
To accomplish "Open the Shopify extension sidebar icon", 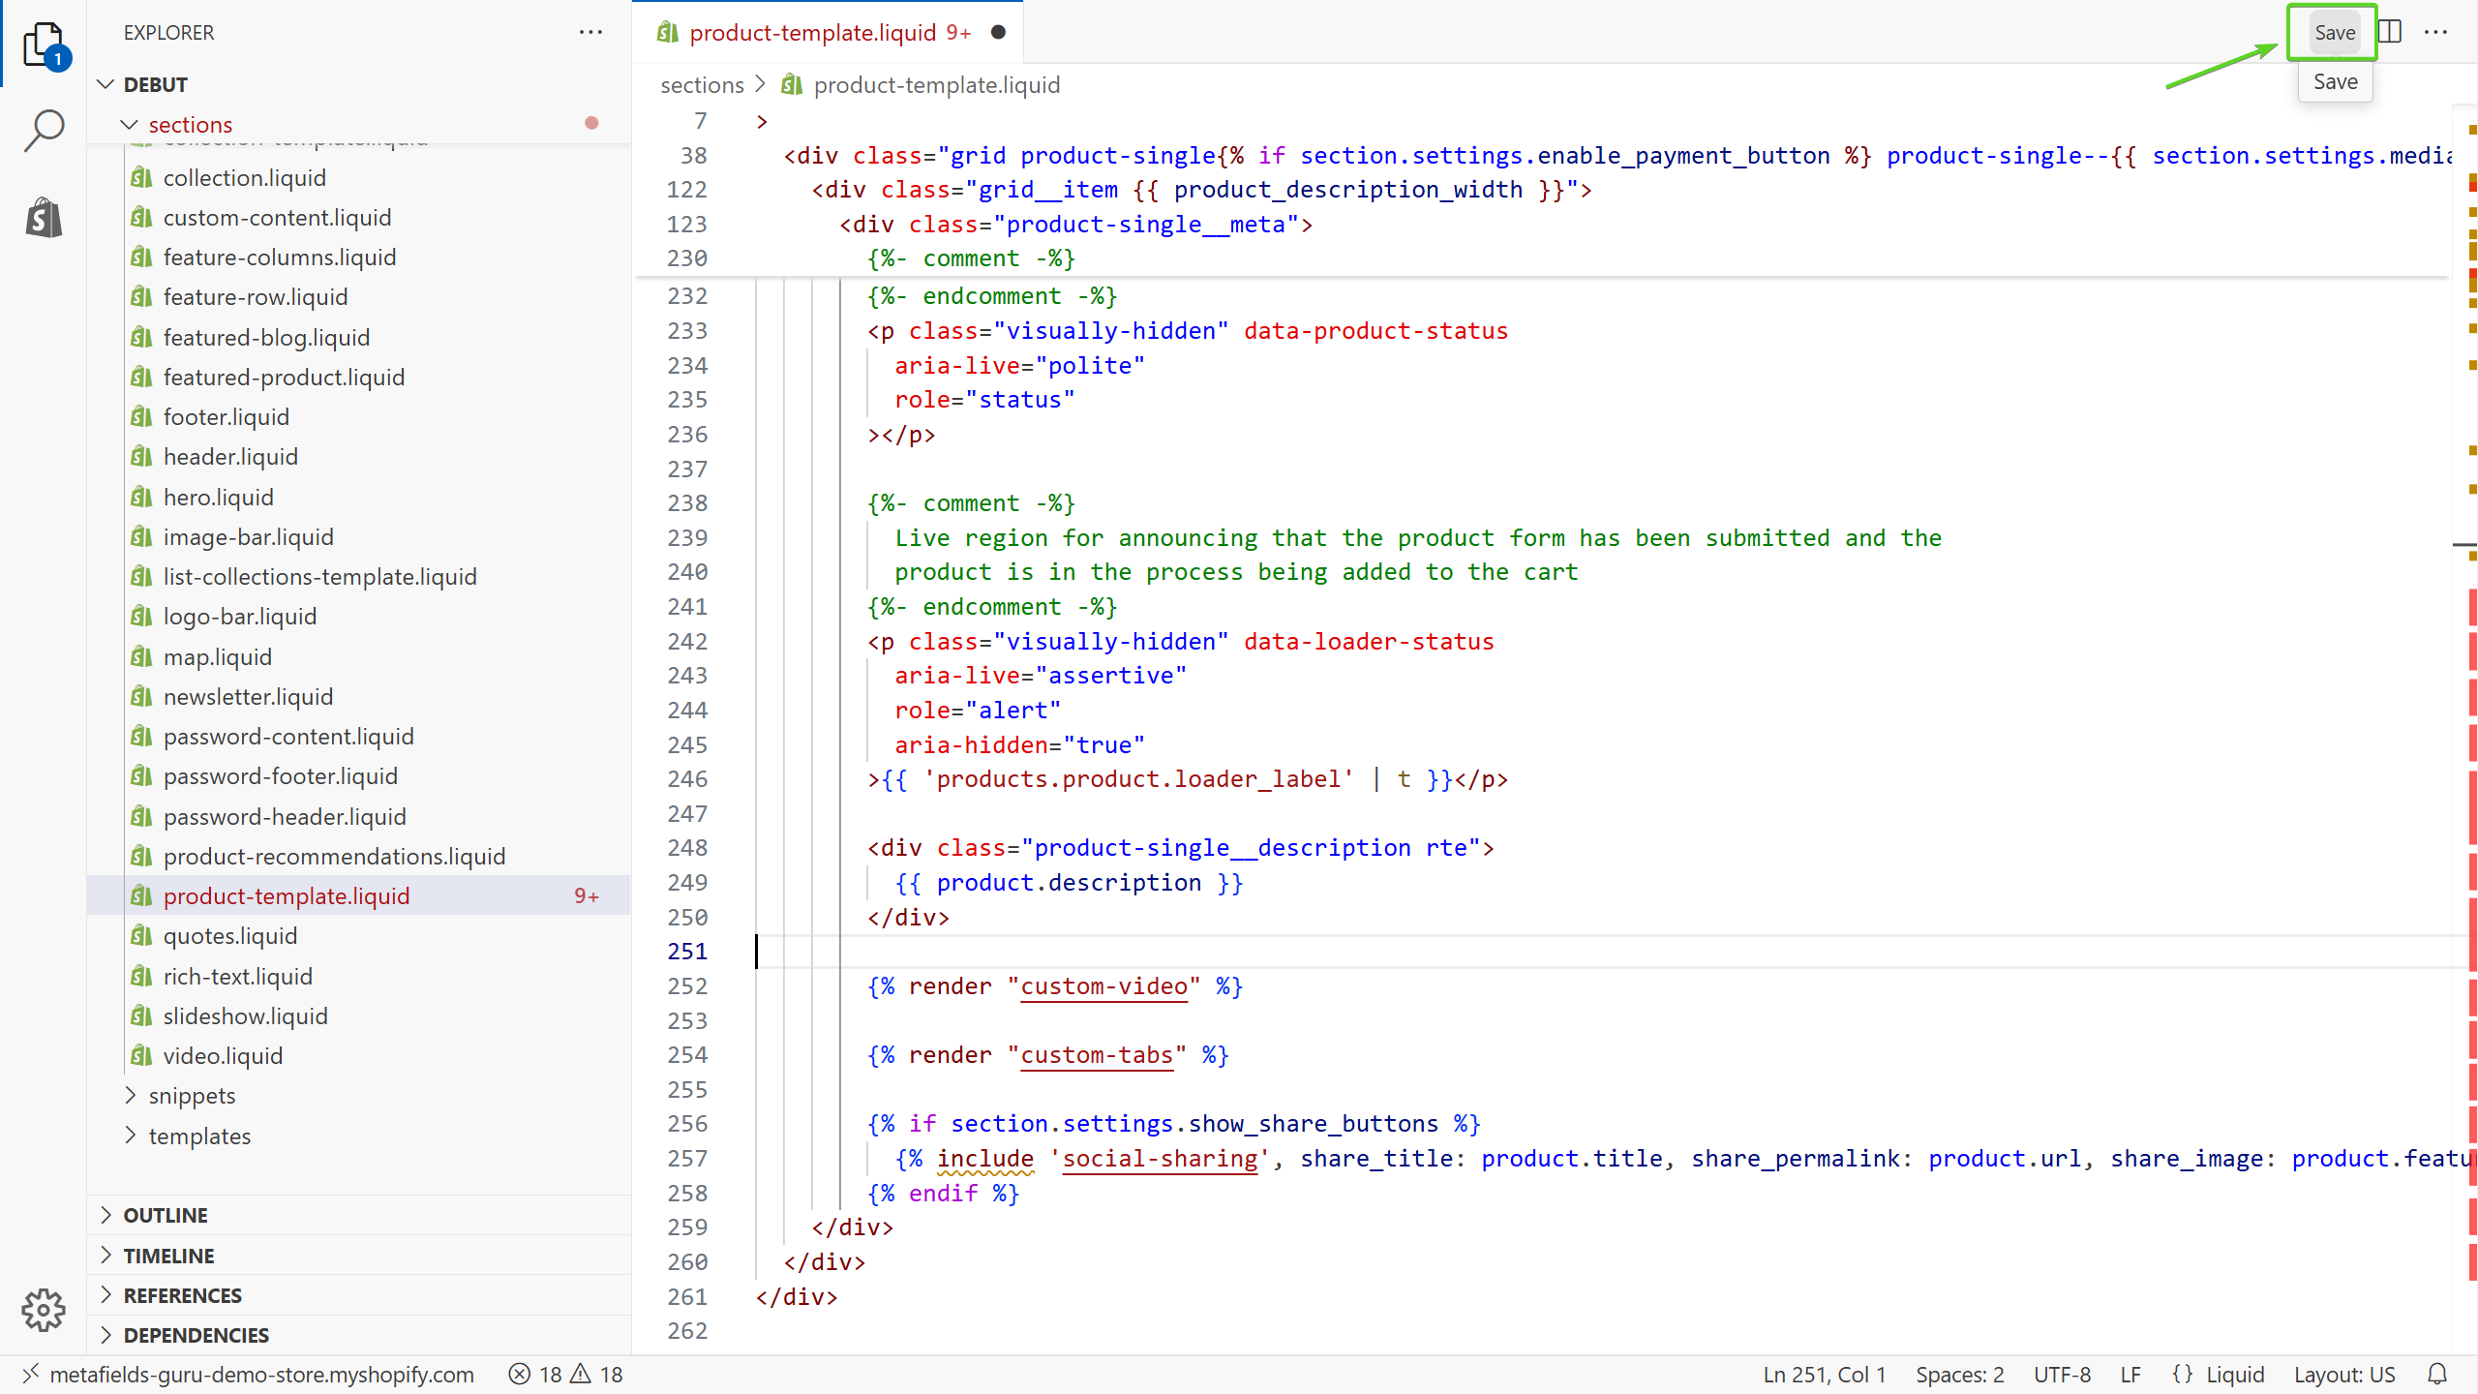I will point(44,218).
